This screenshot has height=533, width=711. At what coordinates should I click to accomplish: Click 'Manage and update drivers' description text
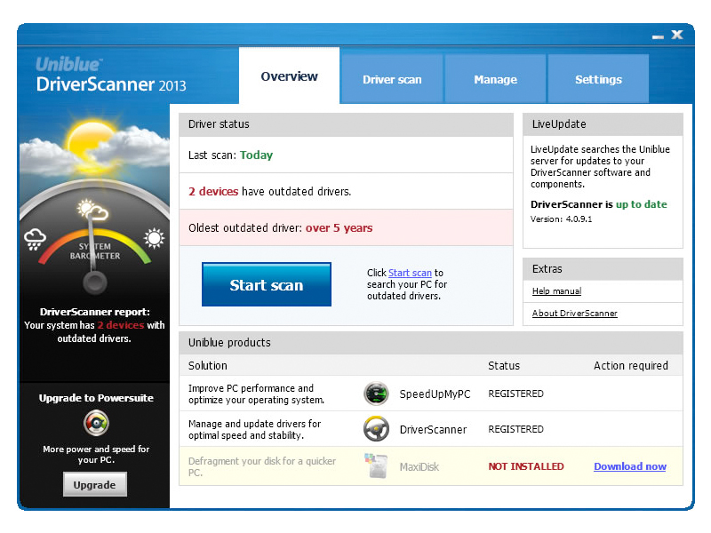(x=254, y=429)
